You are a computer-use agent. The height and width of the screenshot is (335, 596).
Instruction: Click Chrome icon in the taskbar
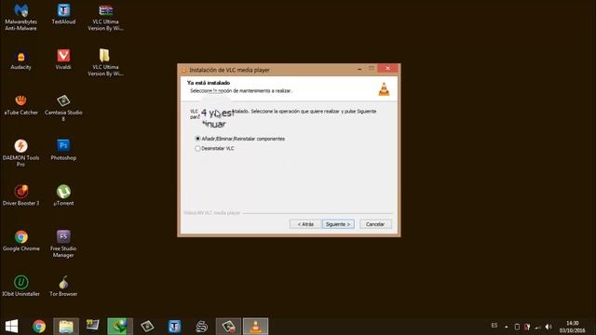coord(39,327)
